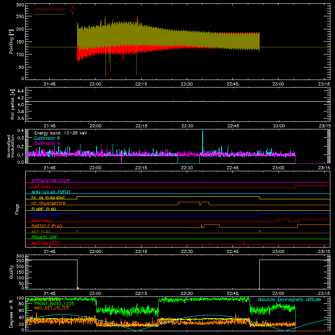
Task: Click the "Energy band: 12-25 keV" annotation
Action: [x=61, y=133]
